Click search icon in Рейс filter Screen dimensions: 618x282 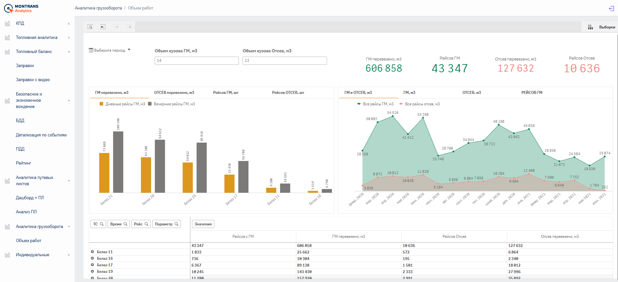pos(146,224)
